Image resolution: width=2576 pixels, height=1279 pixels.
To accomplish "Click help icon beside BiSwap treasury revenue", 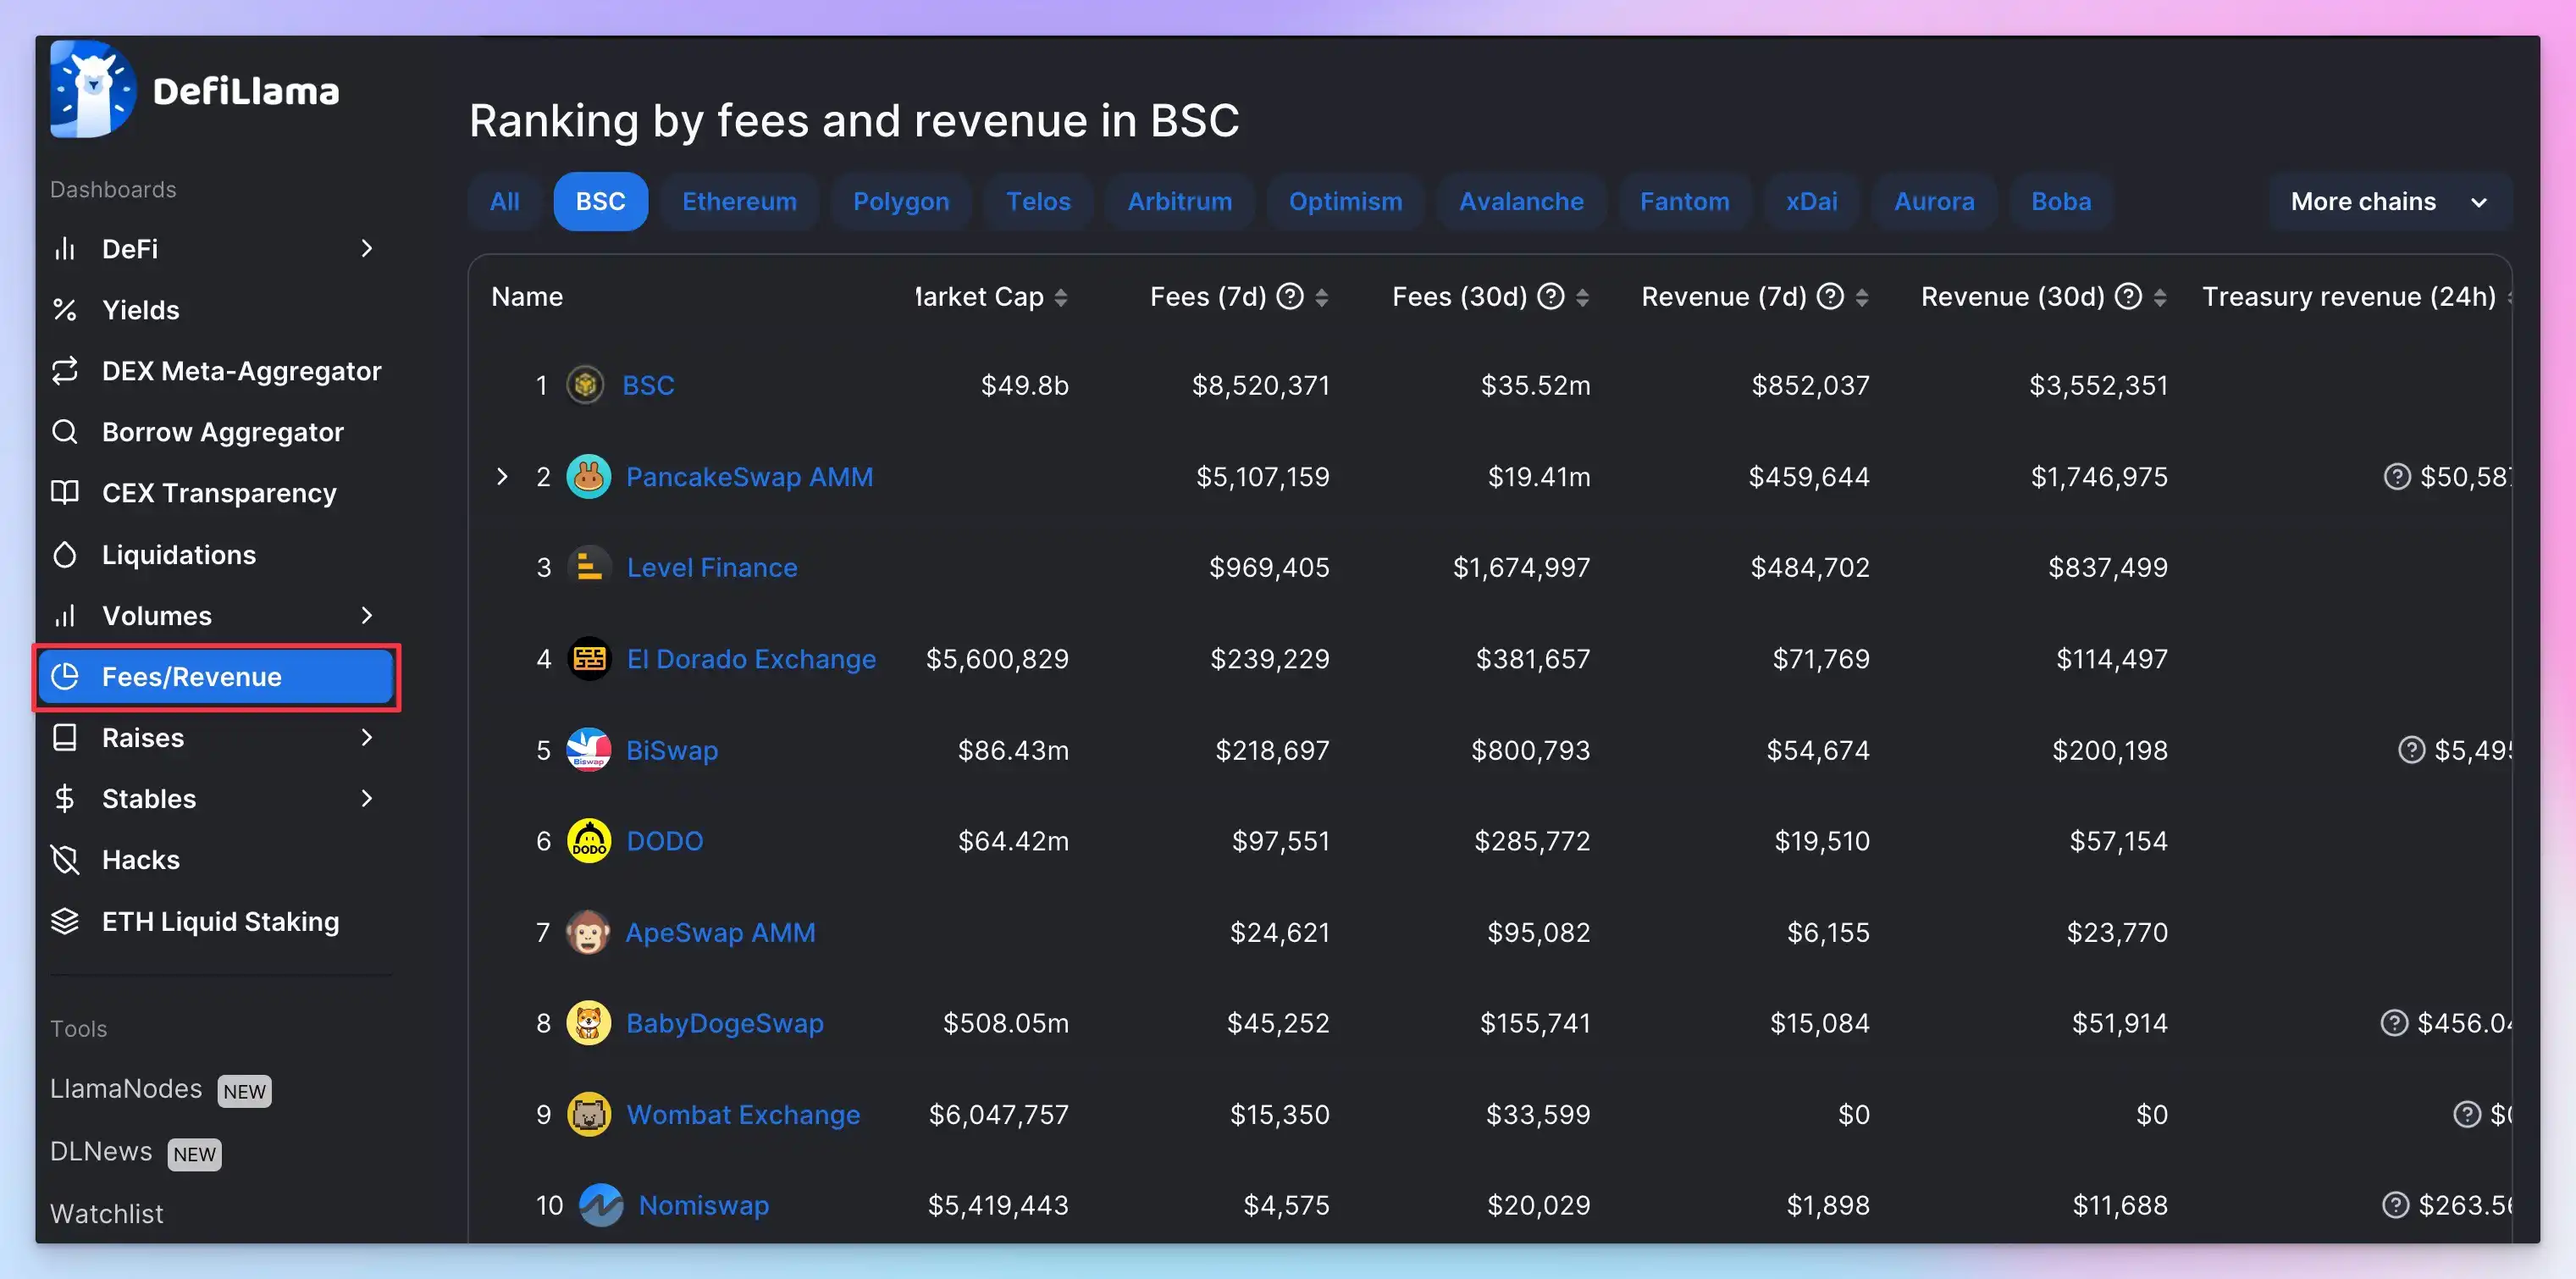I will 2411,750.
